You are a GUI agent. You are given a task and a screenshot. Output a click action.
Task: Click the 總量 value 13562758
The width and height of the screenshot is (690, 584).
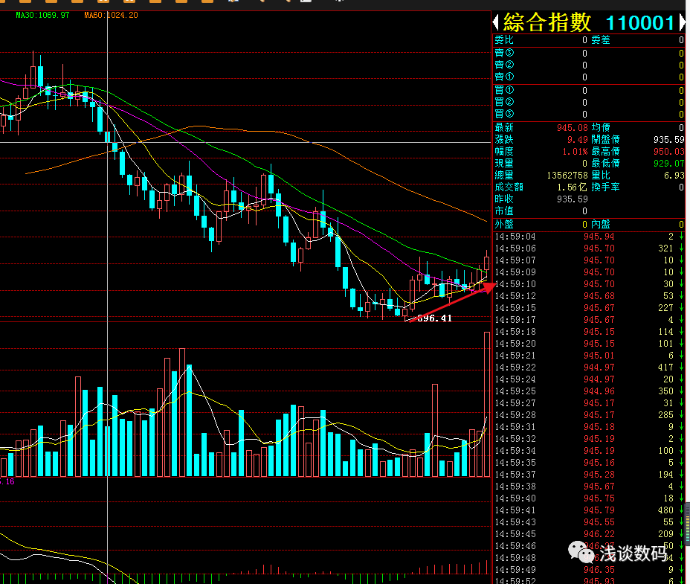567,176
